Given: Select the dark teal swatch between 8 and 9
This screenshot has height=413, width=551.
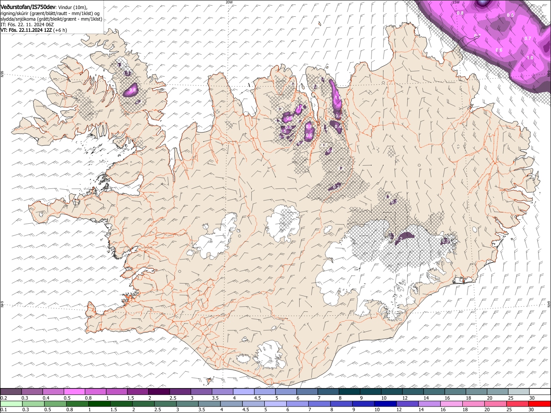Looking at the screenshot, I should click(349, 391).
